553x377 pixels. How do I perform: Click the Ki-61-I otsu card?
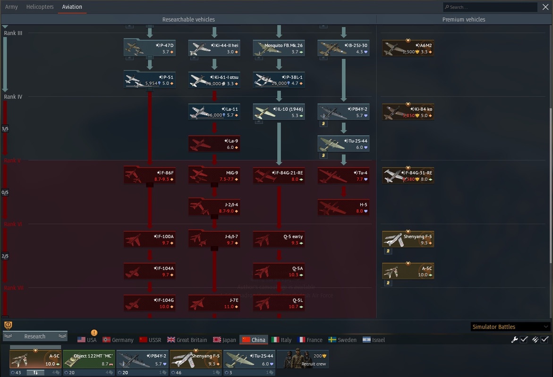click(x=214, y=80)
